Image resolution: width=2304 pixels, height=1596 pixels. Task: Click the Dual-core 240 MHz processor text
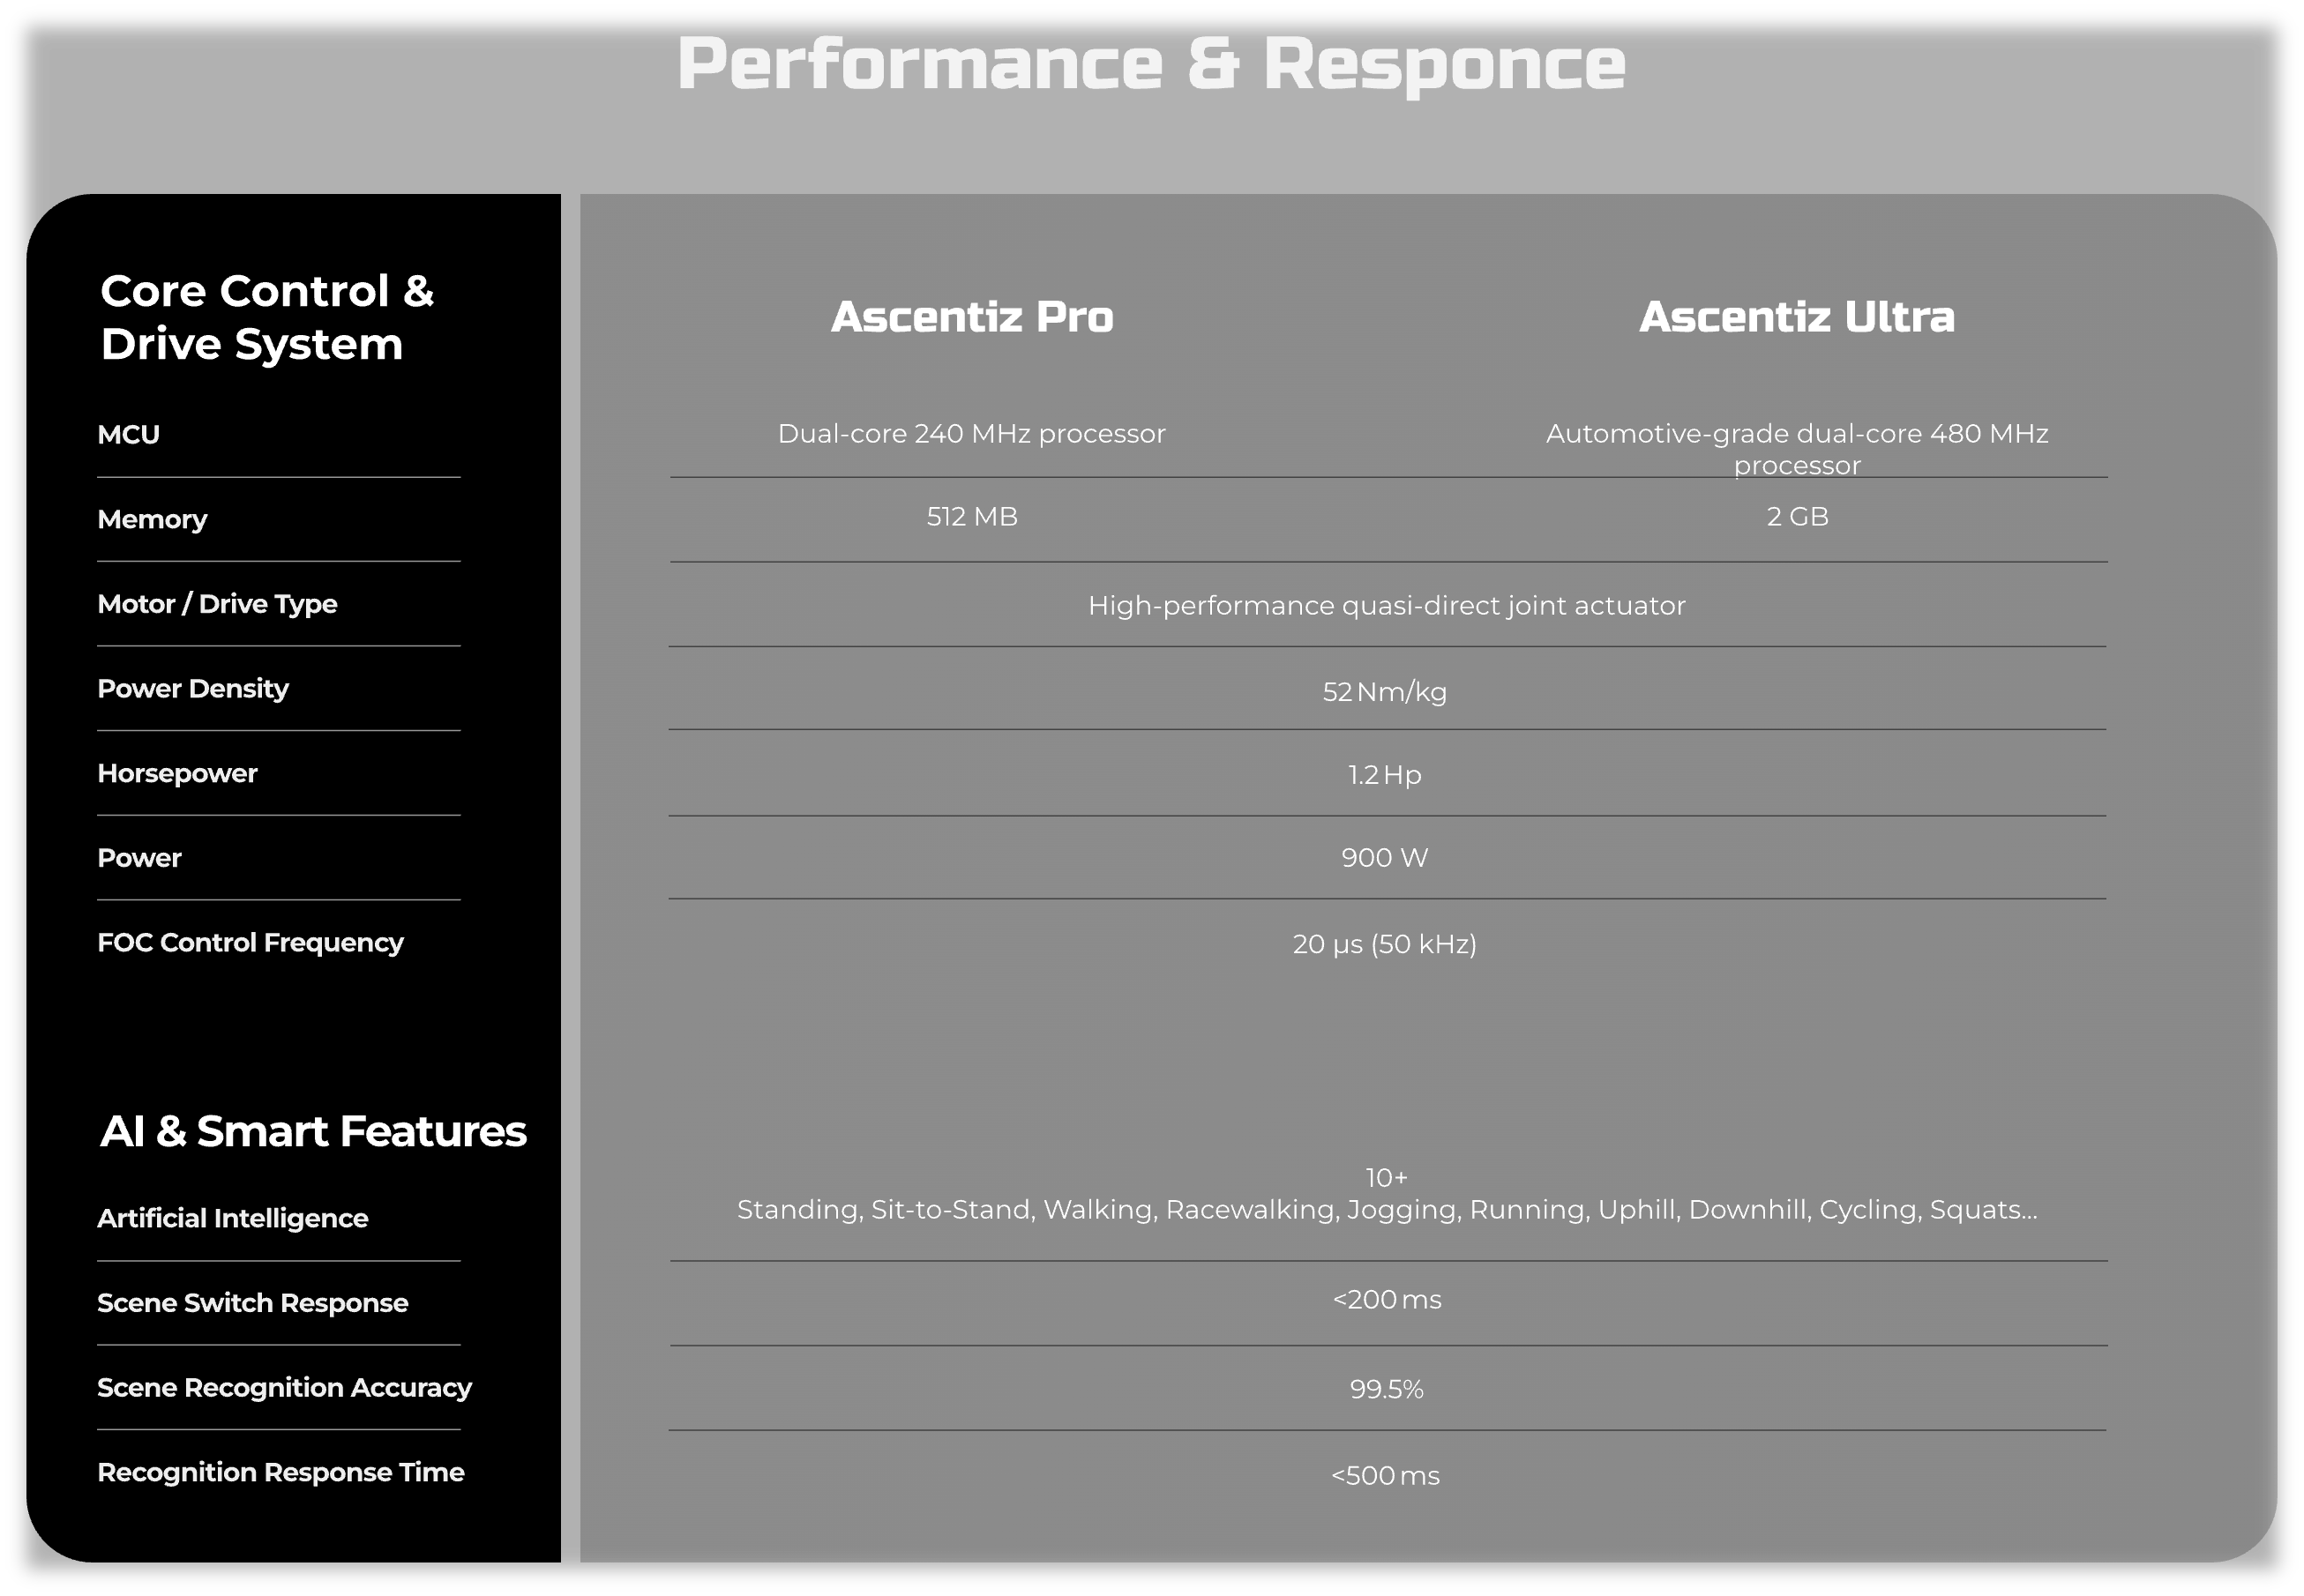point(971,434)
